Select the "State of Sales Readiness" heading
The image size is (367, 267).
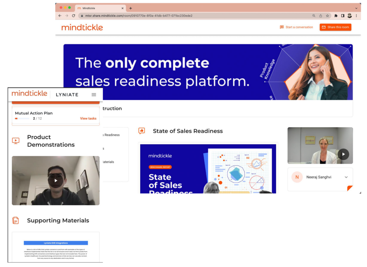pos(188,131)
